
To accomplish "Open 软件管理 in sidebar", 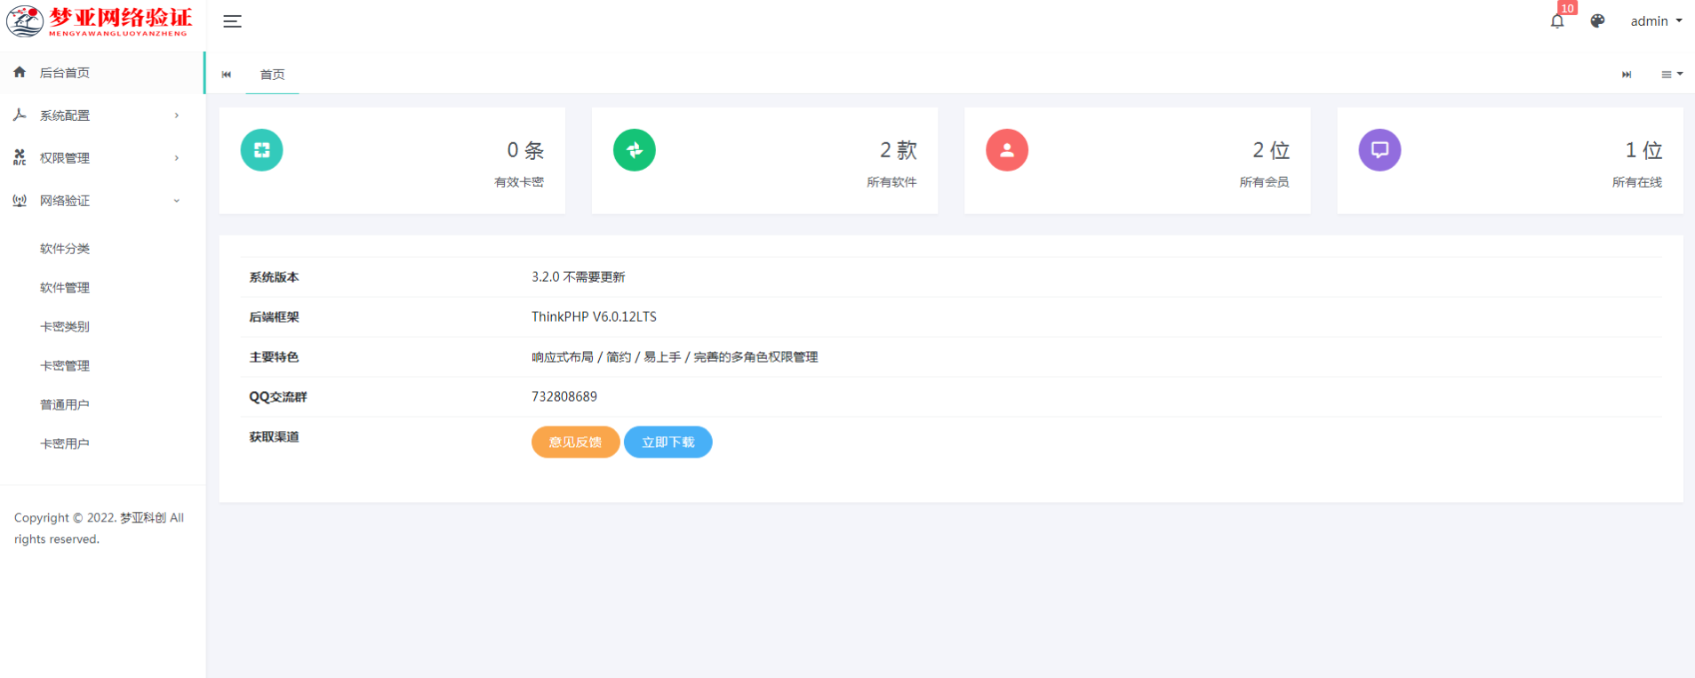I will pyautogui.click(x=65, y=288).
